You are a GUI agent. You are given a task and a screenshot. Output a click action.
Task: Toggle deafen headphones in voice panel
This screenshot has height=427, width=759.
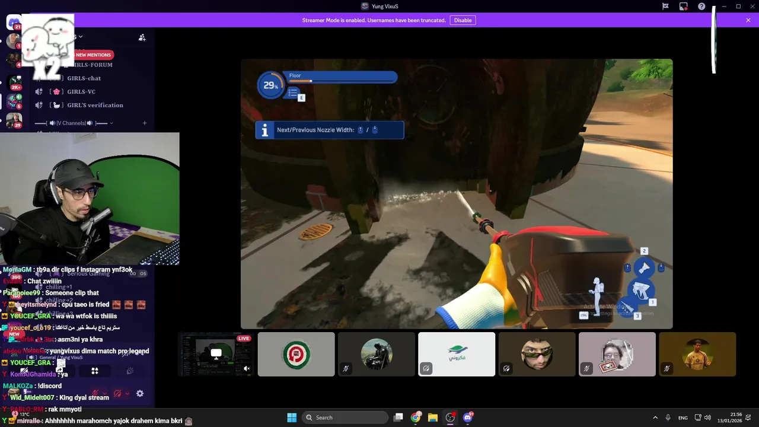pyautogui.click(x=117, y=393)
